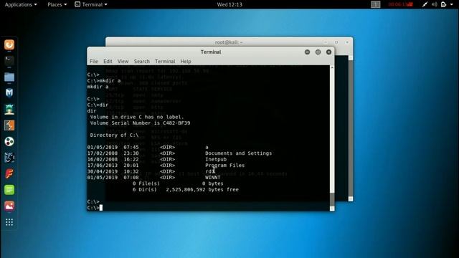
Task: Click the '0 File(s)' summary text
Action: point(146,183)
